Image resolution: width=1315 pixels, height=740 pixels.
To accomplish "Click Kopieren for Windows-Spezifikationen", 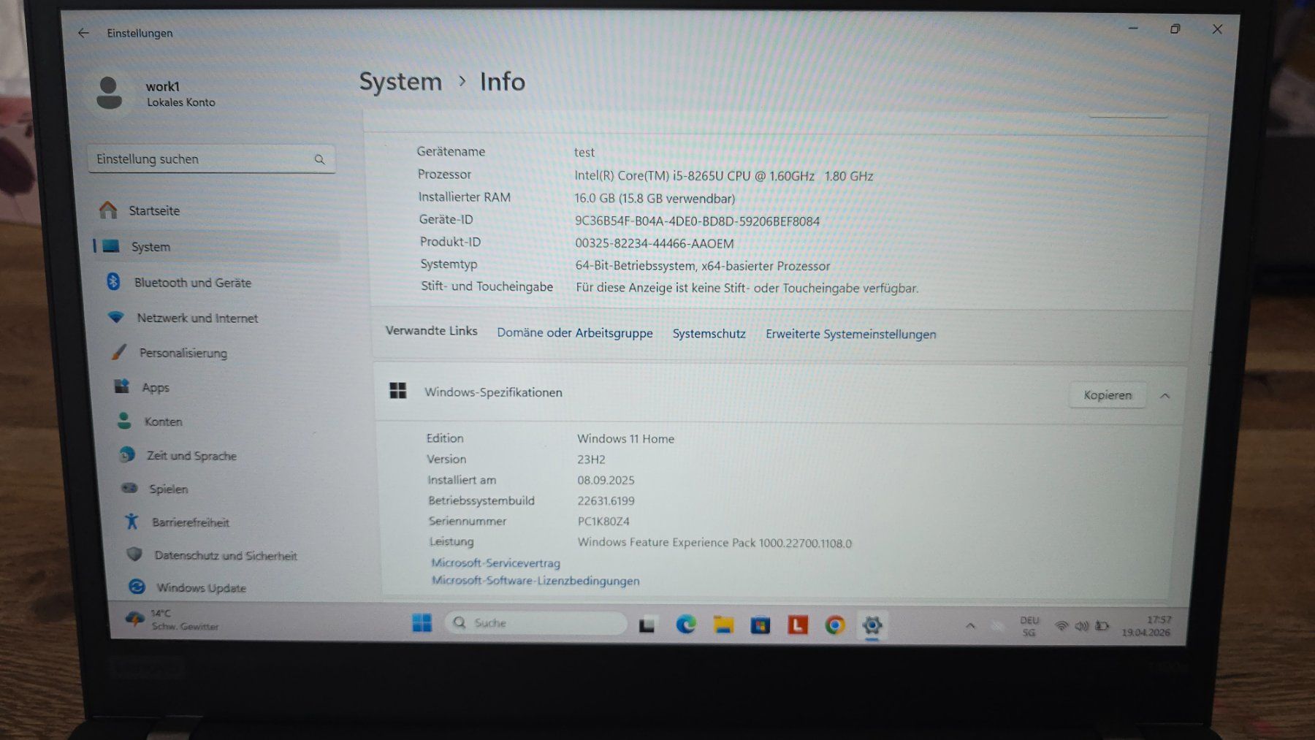I will click(1108, 395).
